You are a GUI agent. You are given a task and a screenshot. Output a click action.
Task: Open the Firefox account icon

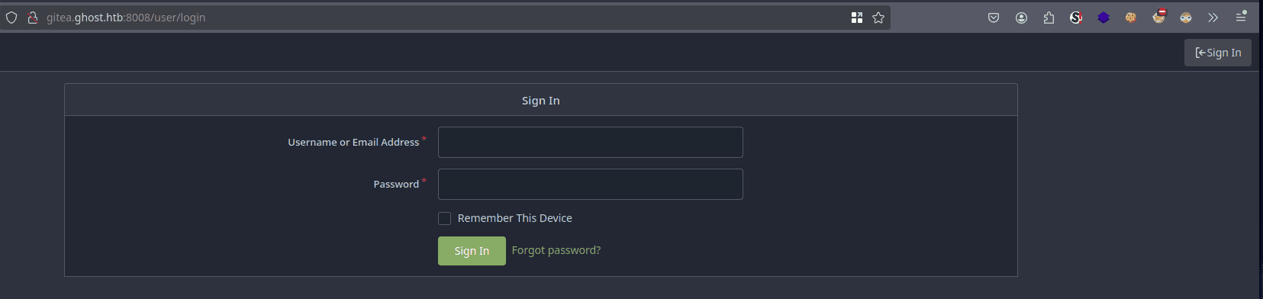click(1021, 18)
